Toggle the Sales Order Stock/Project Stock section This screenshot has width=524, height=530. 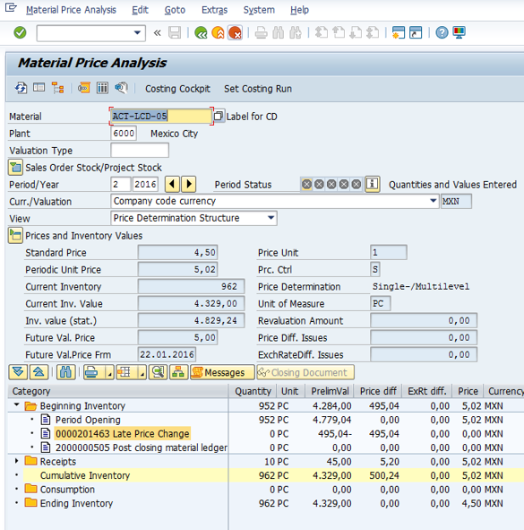(15, 168)
